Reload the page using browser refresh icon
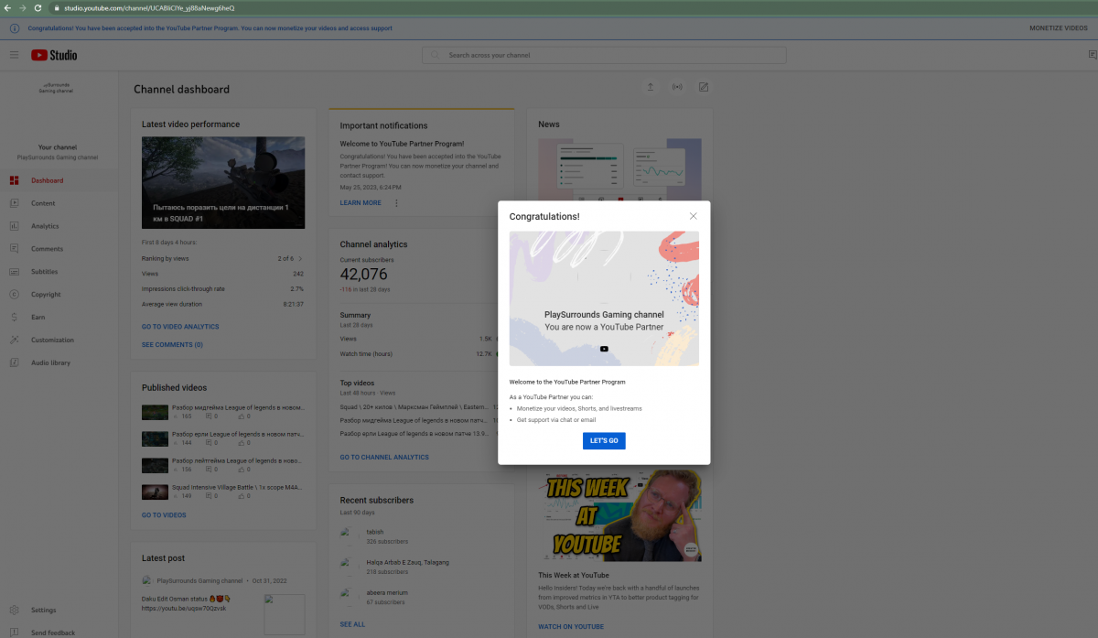1098x638 pixels. pyautogui.click(x=38, y=7)
